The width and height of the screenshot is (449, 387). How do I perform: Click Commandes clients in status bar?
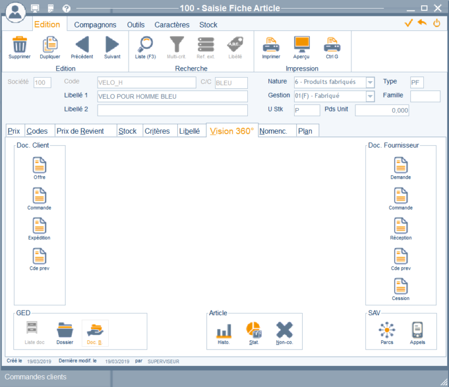pos(36,376)
